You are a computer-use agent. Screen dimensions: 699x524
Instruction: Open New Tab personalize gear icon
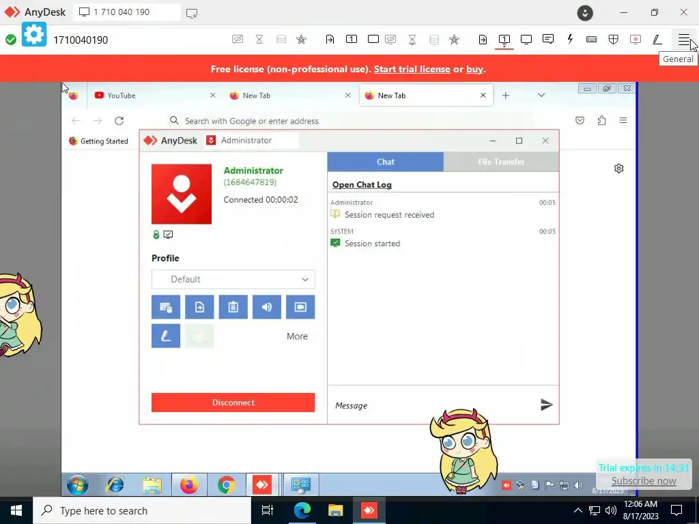click(x=618, y=169)
